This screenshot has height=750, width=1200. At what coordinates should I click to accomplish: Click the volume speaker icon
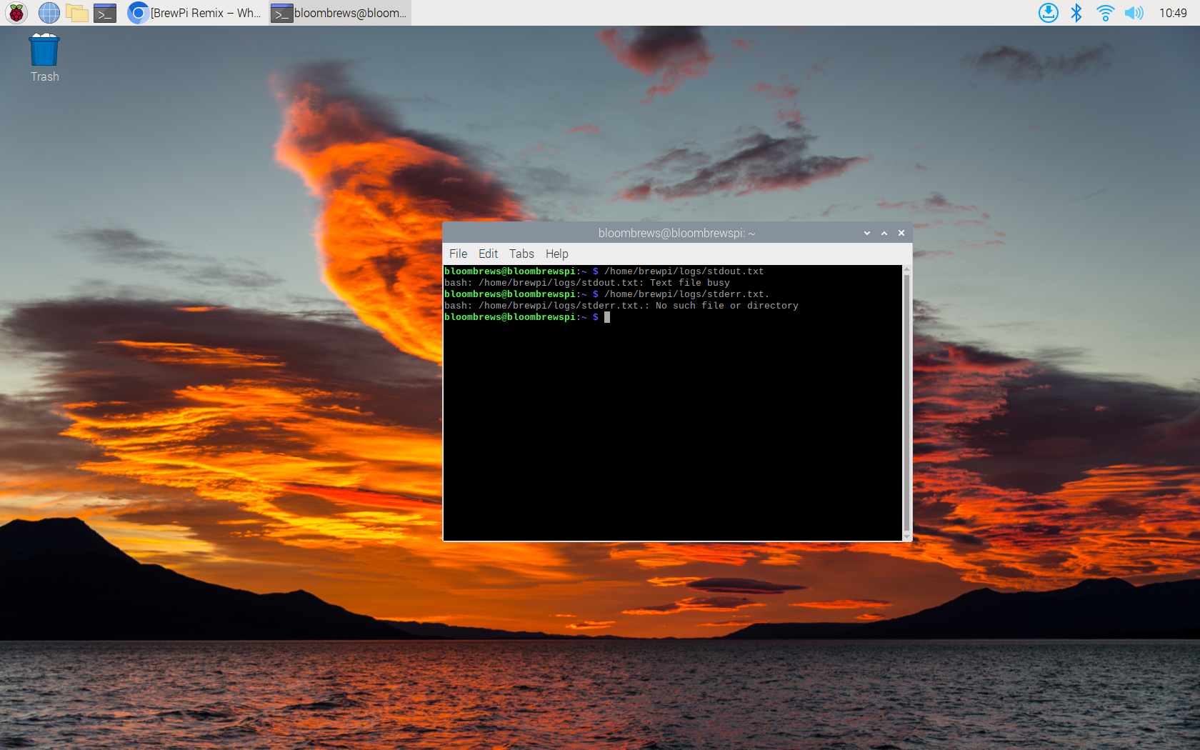coord(1134,13)
